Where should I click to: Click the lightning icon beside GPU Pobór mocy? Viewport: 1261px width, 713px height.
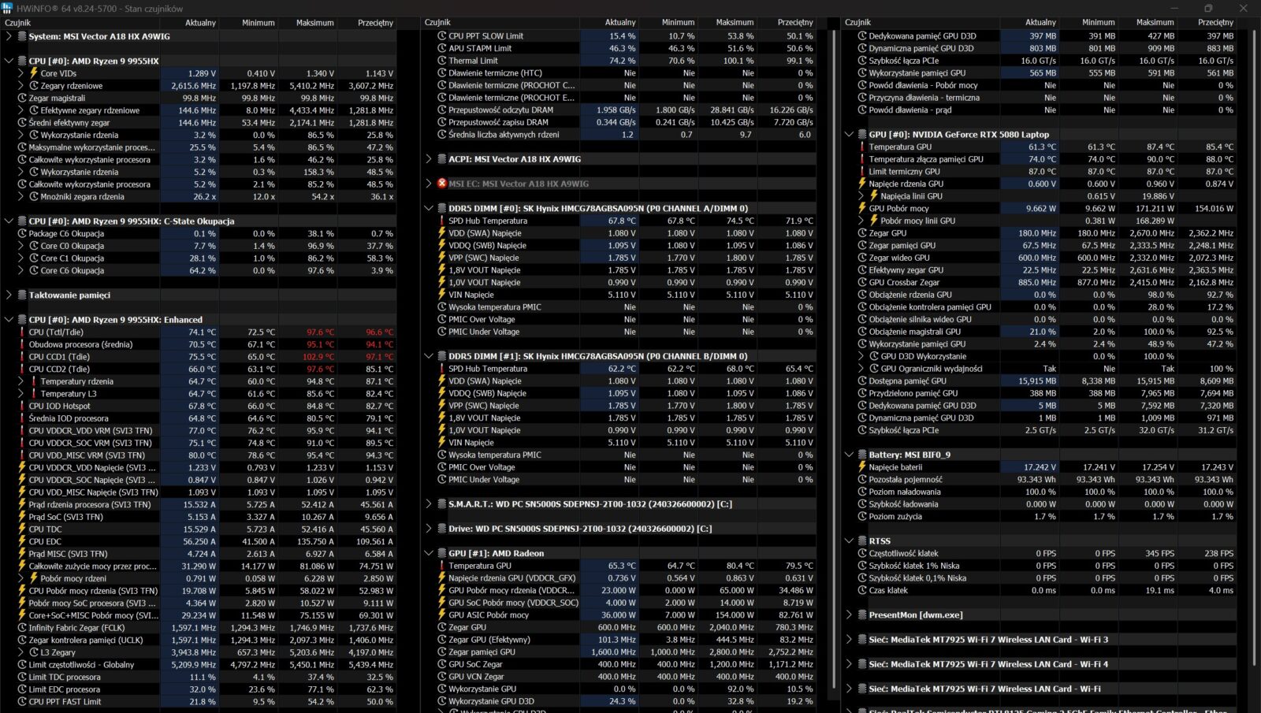pos(862,209)
